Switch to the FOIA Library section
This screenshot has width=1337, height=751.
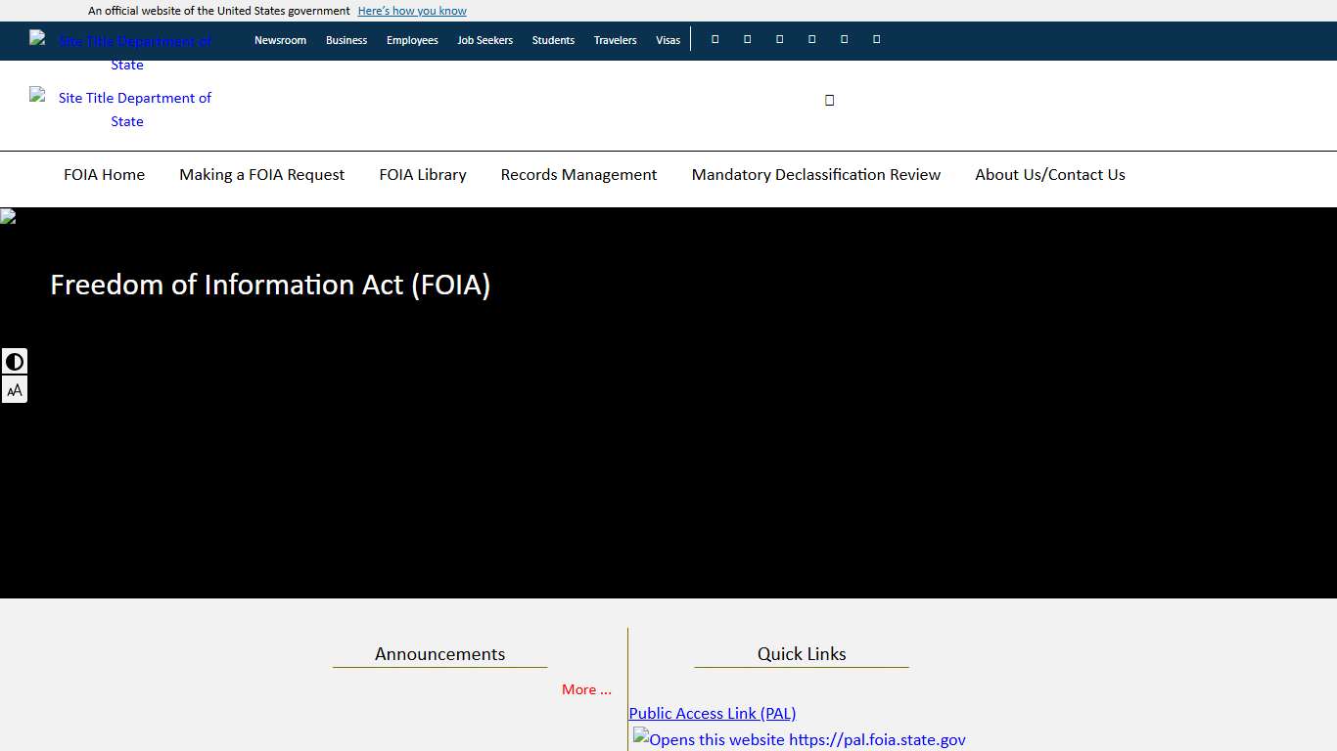tap(423, 174)
